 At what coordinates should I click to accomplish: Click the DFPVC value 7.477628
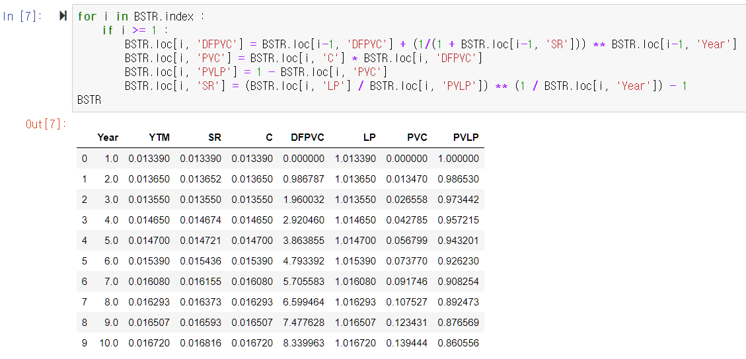(303, 323)
